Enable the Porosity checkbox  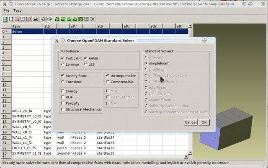point(70,103)
